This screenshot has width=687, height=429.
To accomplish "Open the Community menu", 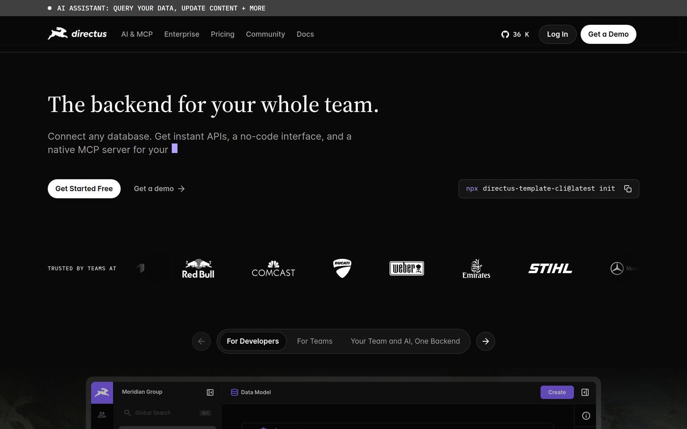I will click(x=265, y=34).
